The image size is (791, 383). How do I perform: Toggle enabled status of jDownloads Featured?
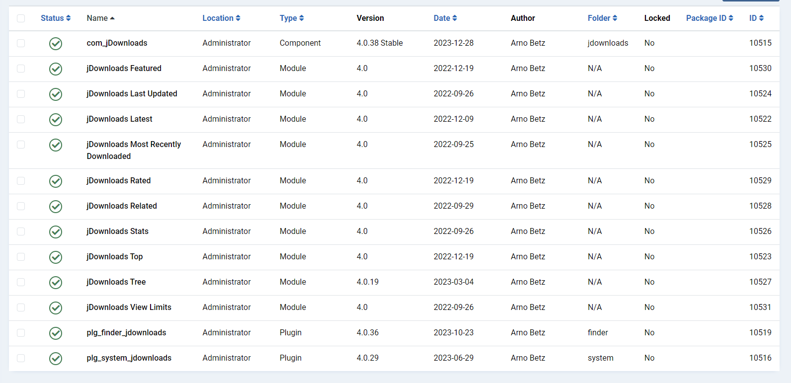(x=56, y=69)
